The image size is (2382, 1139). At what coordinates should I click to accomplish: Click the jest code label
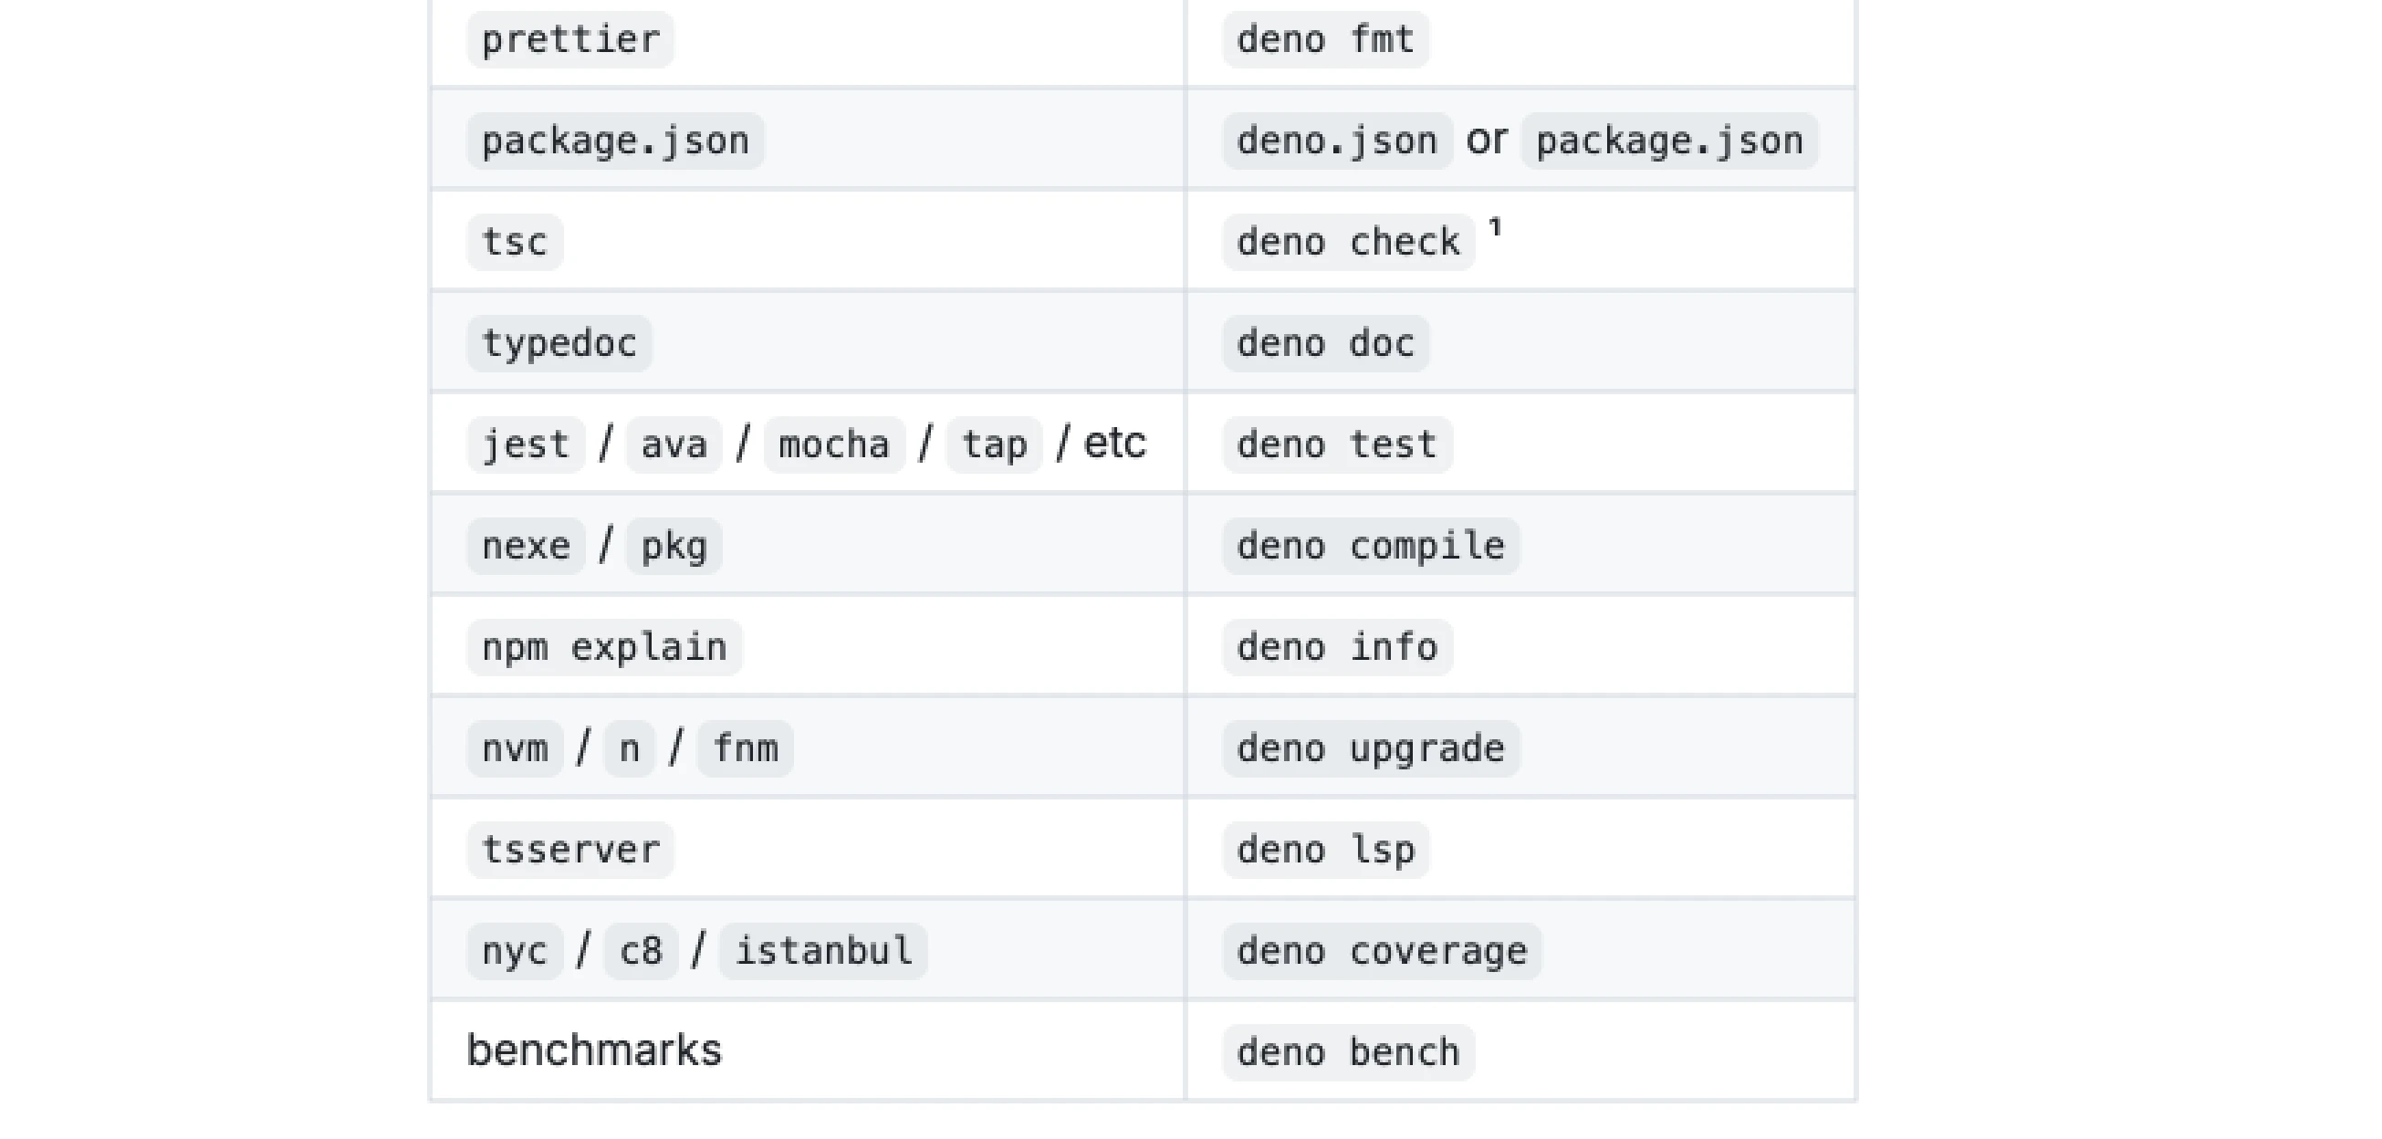(525, 444)
